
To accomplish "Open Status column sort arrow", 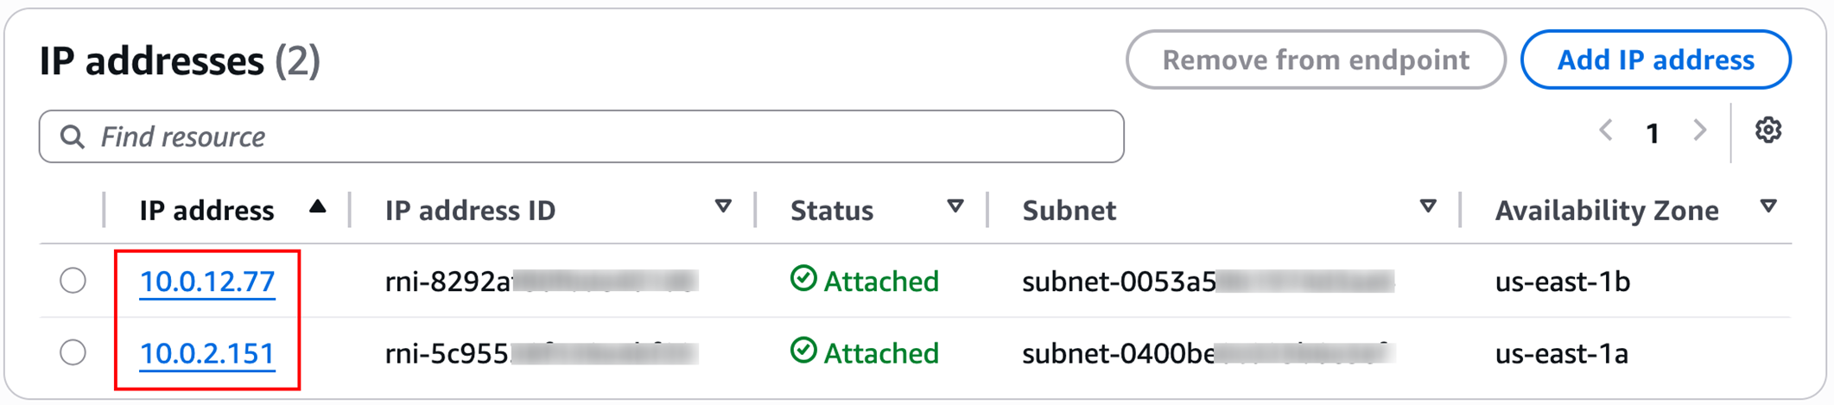I will click(955, 206).
